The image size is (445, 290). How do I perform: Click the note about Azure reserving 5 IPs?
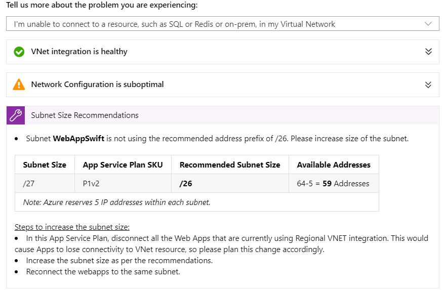[116, 202]
